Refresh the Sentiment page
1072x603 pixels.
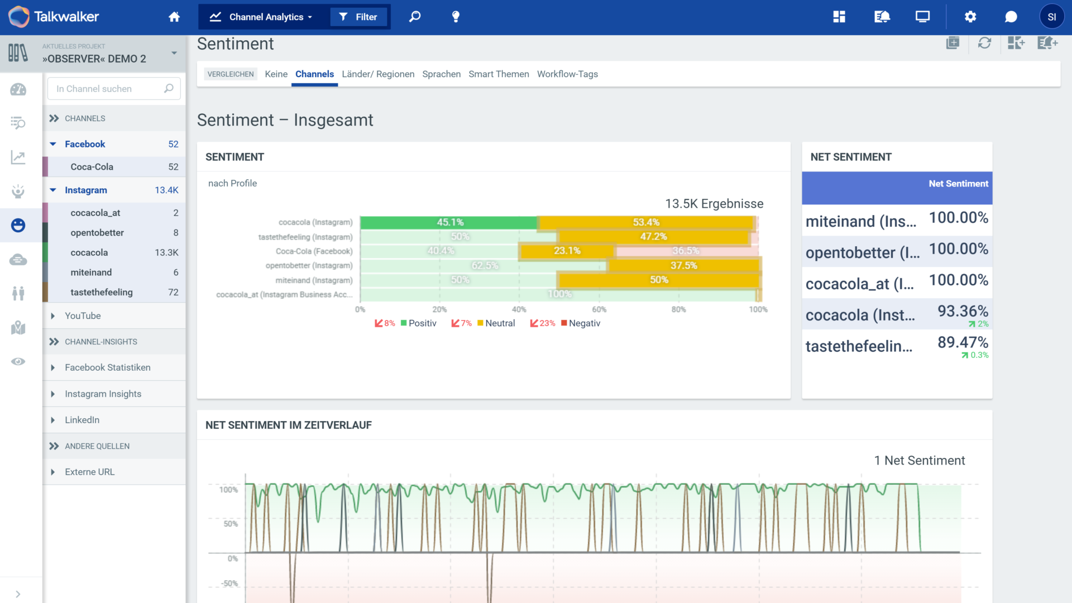[x=984, y=43]
